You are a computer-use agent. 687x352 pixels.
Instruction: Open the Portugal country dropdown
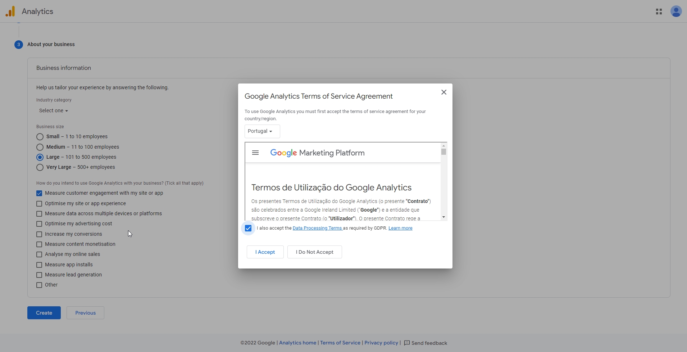262,131
